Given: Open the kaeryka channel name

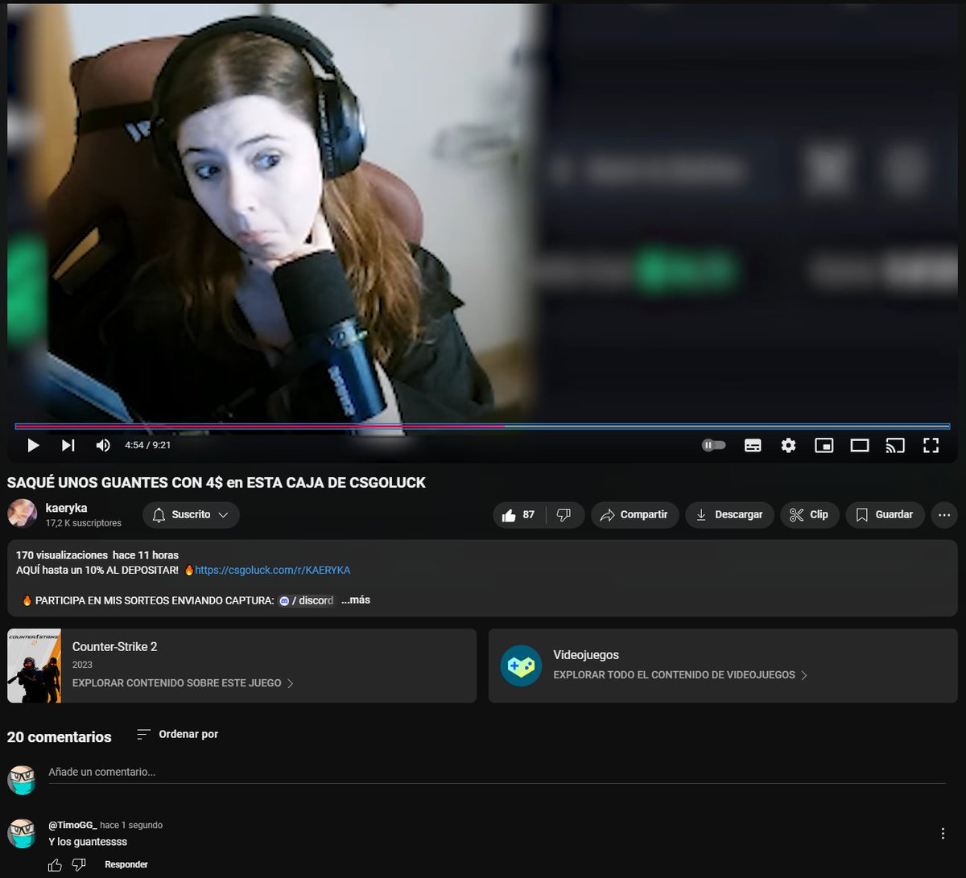Looking at the screenshot, I should [66, 508].
